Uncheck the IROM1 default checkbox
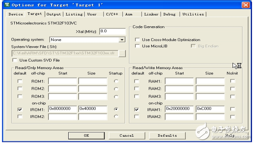 pyautogui.click(x=20, y=110)
